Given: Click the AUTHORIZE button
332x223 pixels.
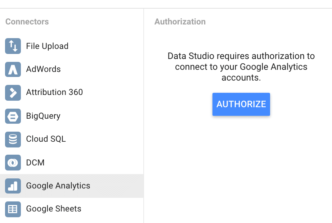Looking at the screenshot, I should click(x=241, y=104).
